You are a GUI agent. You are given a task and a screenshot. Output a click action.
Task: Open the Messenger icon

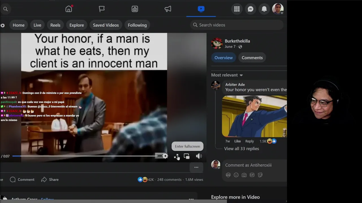click(x=251, y=9)
